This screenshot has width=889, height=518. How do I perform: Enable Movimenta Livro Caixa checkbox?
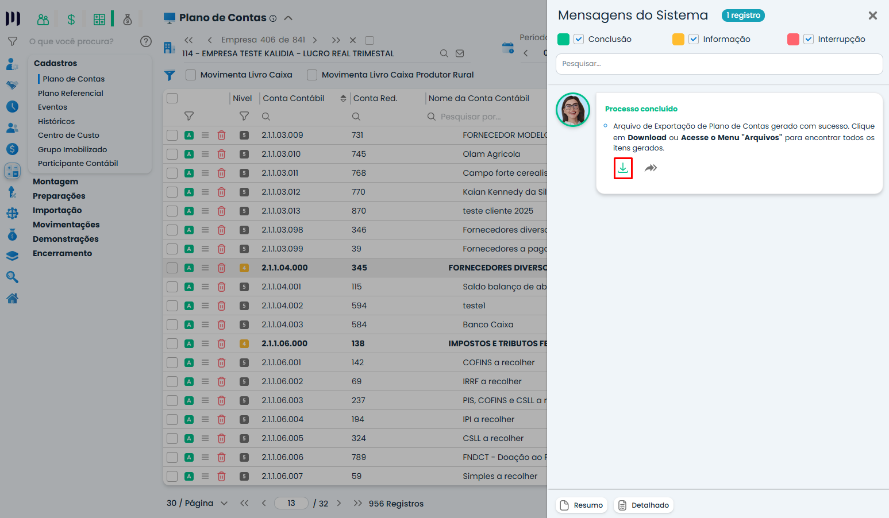[191, 75]
